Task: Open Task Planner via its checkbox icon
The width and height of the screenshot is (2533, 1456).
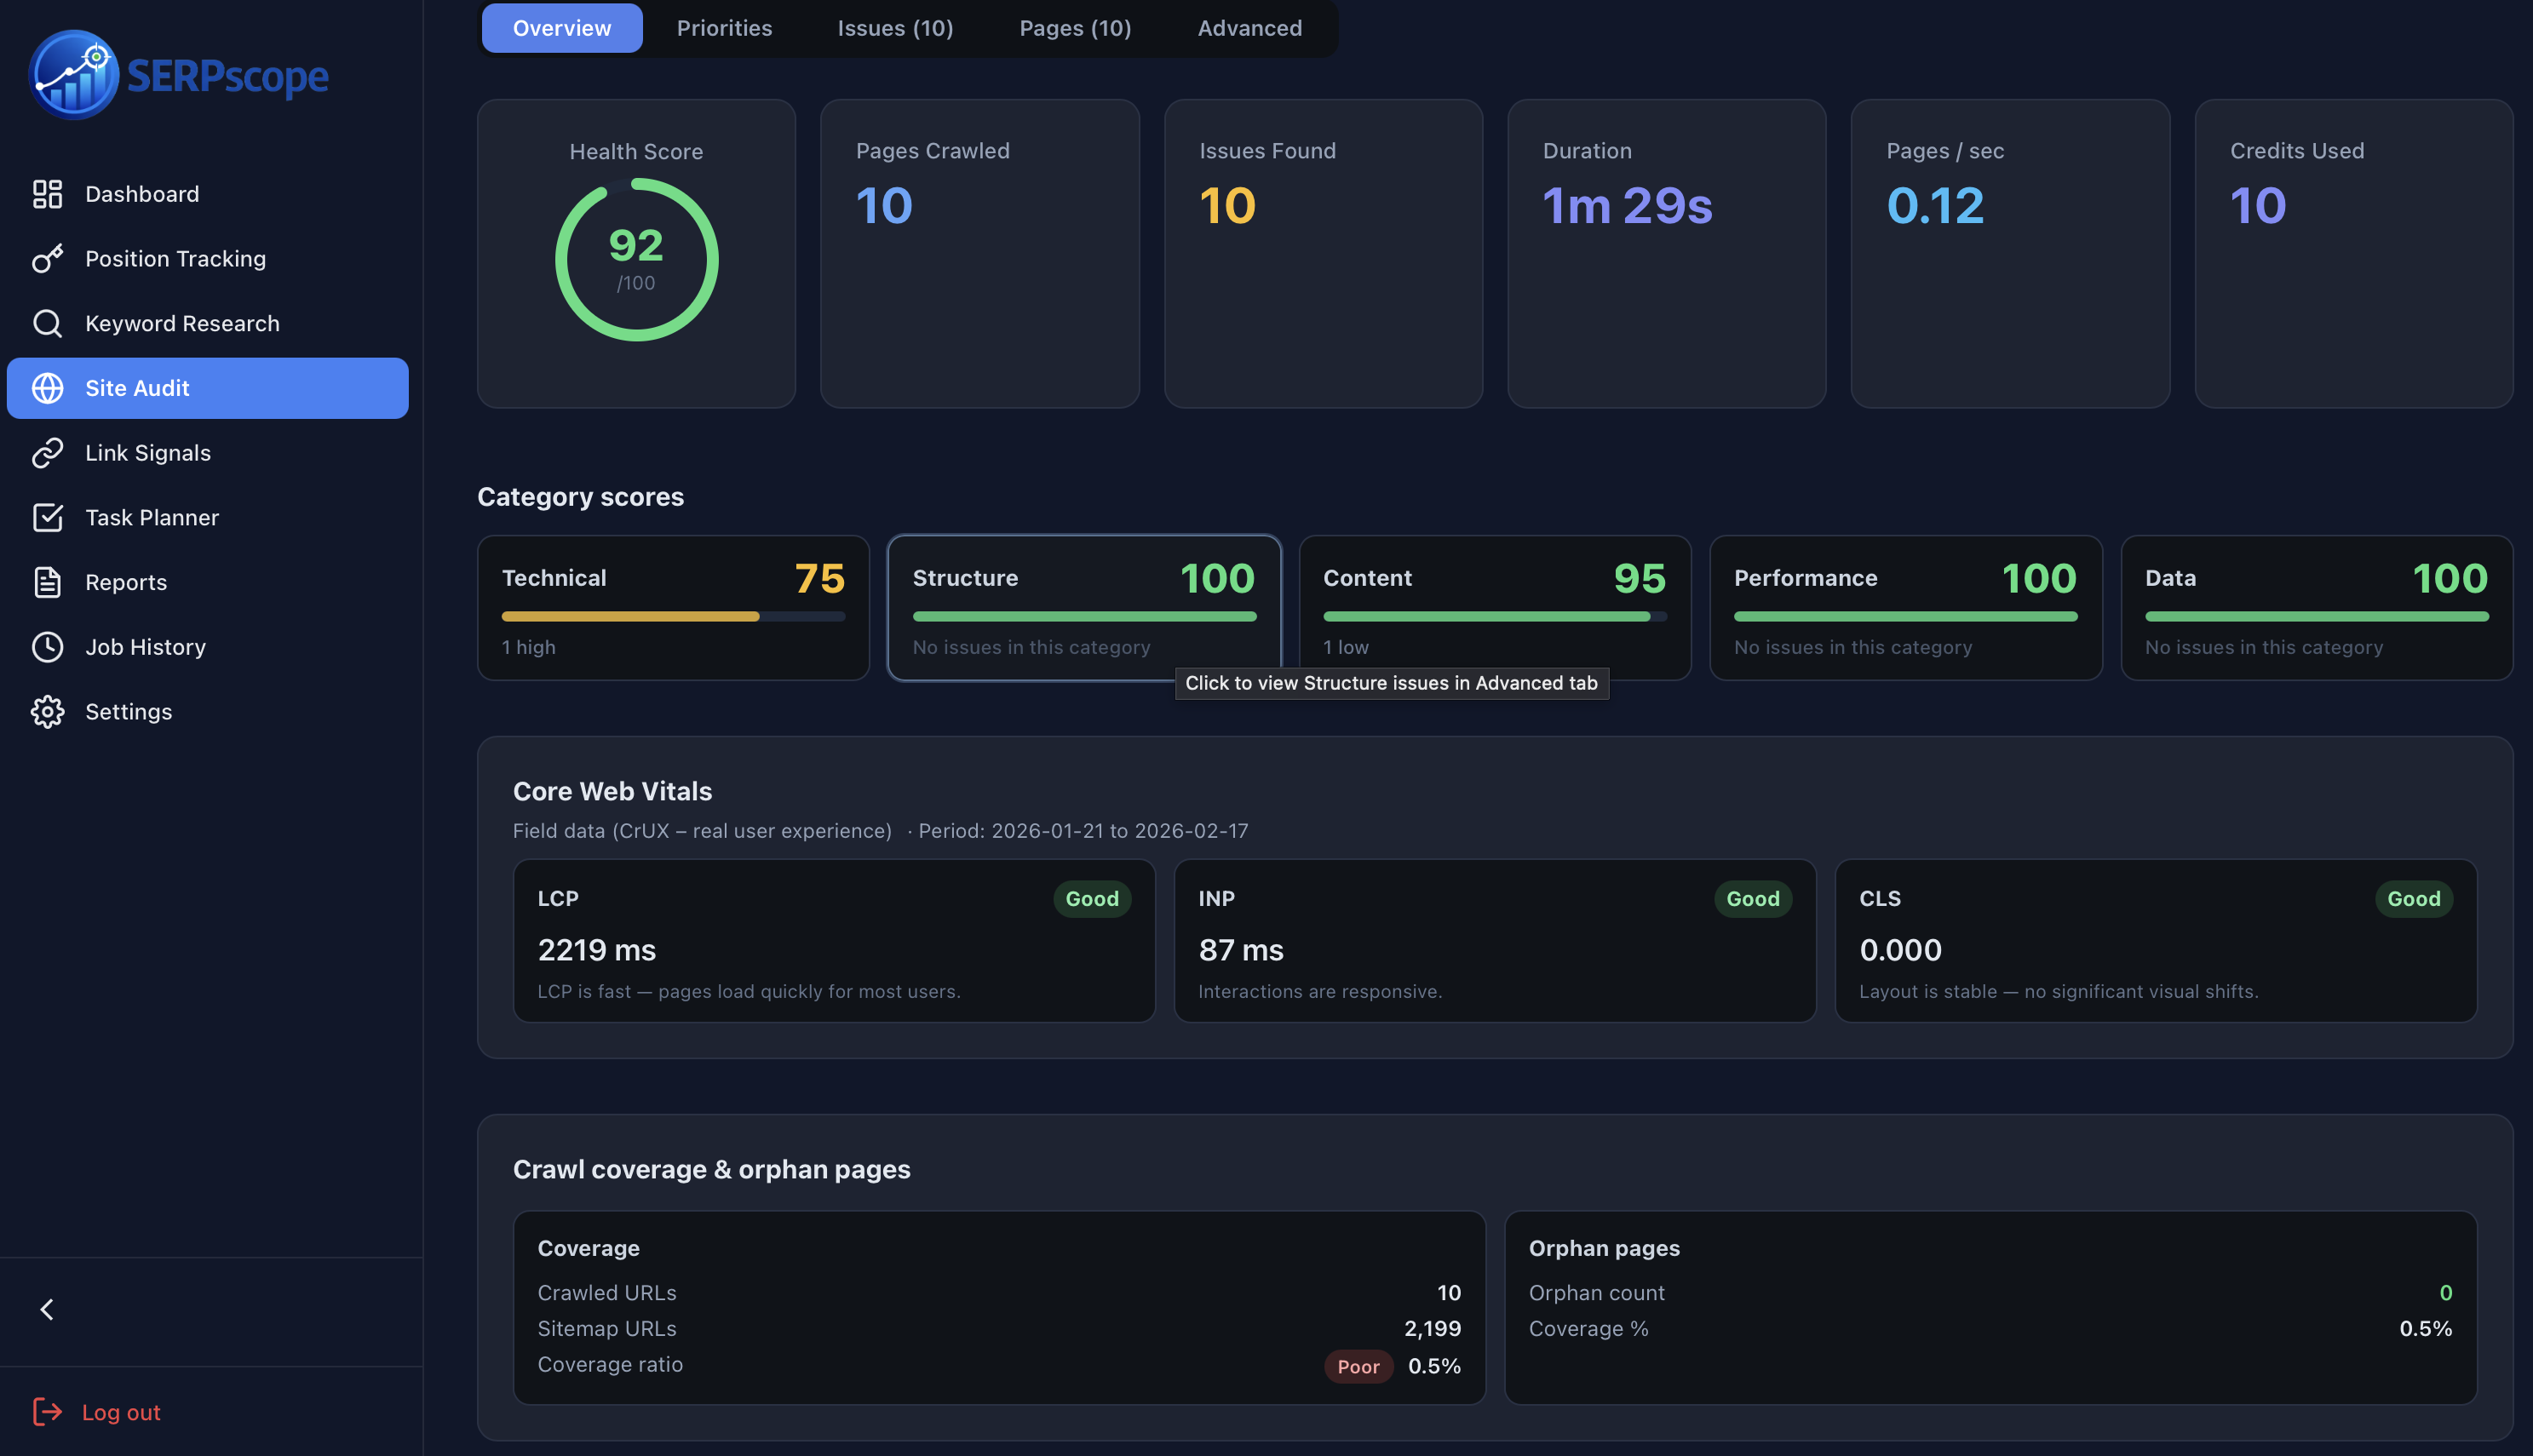Action: click(47, 517)
